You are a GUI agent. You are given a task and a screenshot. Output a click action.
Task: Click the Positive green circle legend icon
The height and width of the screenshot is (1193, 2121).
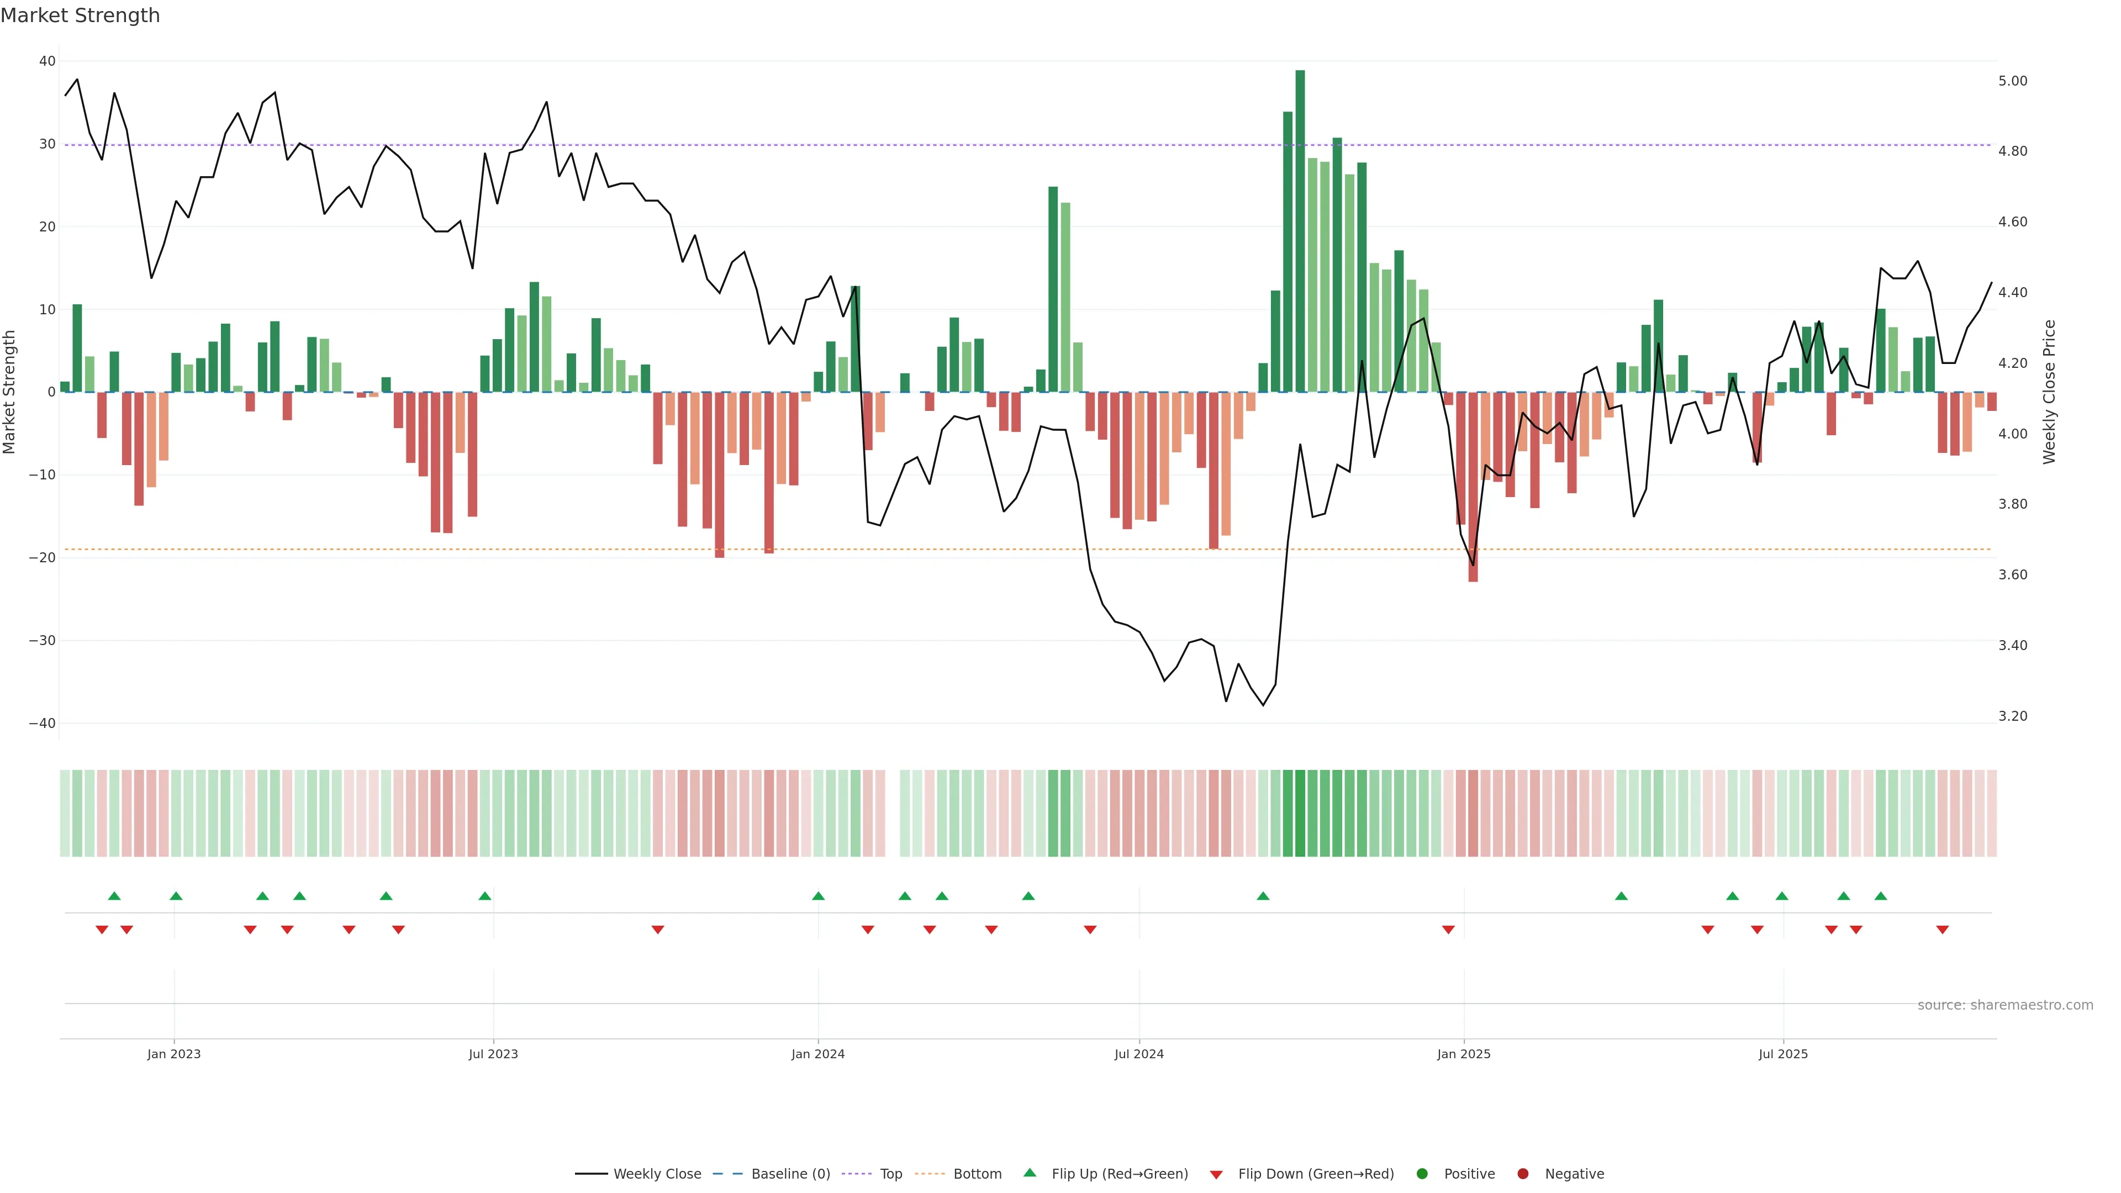(1422, 1173)
